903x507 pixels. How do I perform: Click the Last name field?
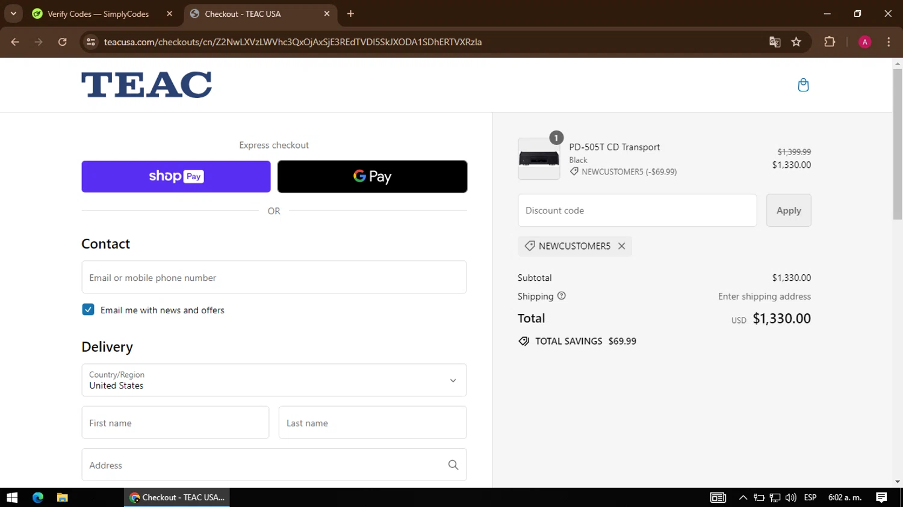(373, 423)
